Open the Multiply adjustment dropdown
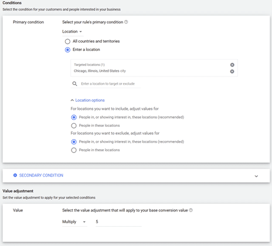The height and width of the screenshot is (246, 272). pyautogui.click(x=74, y=222)
